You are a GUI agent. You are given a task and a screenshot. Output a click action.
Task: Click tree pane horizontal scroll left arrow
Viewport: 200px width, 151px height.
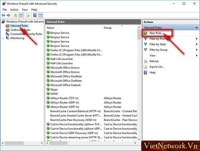click(2, 143)
